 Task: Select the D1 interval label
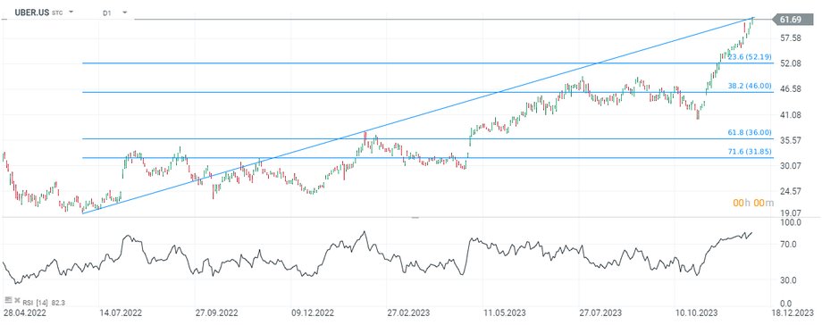tap(106, 12)
